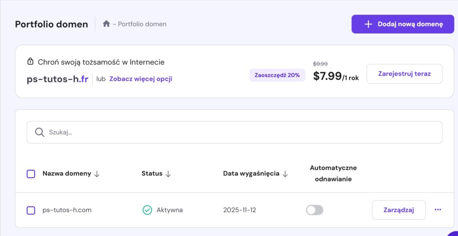Sort by Data wygaśnięcia arrow
The height and width of the screenshot is (236, 458).
(285, 174)
